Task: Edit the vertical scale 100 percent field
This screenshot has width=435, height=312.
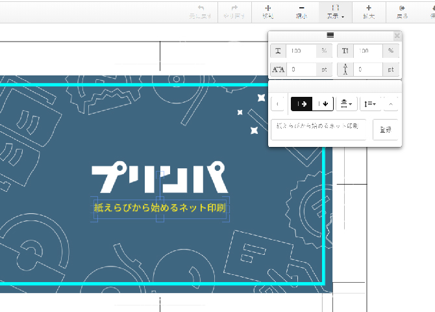Action: tap(368, 51)
